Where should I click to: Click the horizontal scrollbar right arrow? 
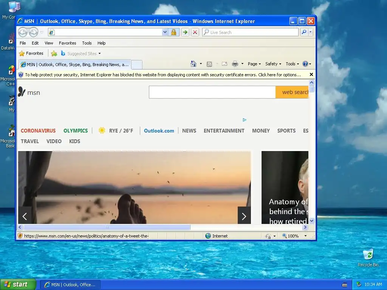tap(305, 227)
